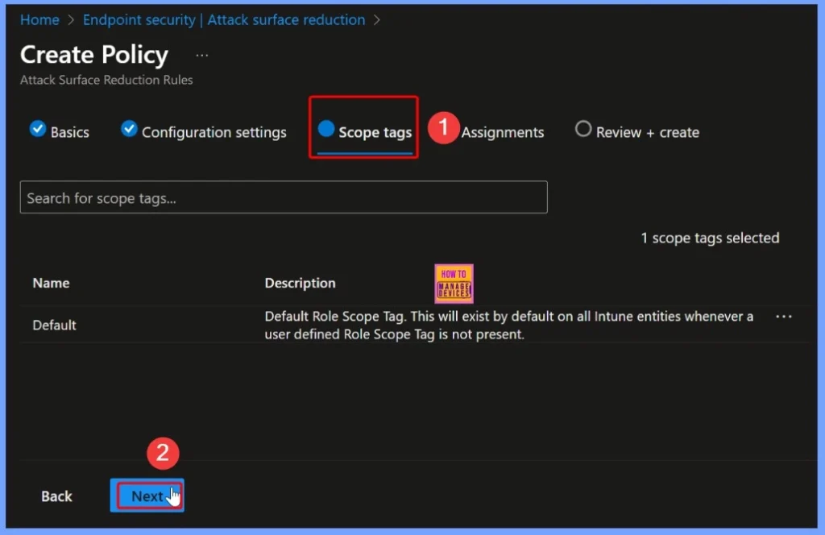Screen dimensions: 825x535
Task: Click the empty circle before Review + create
Action: coord(583,129)
